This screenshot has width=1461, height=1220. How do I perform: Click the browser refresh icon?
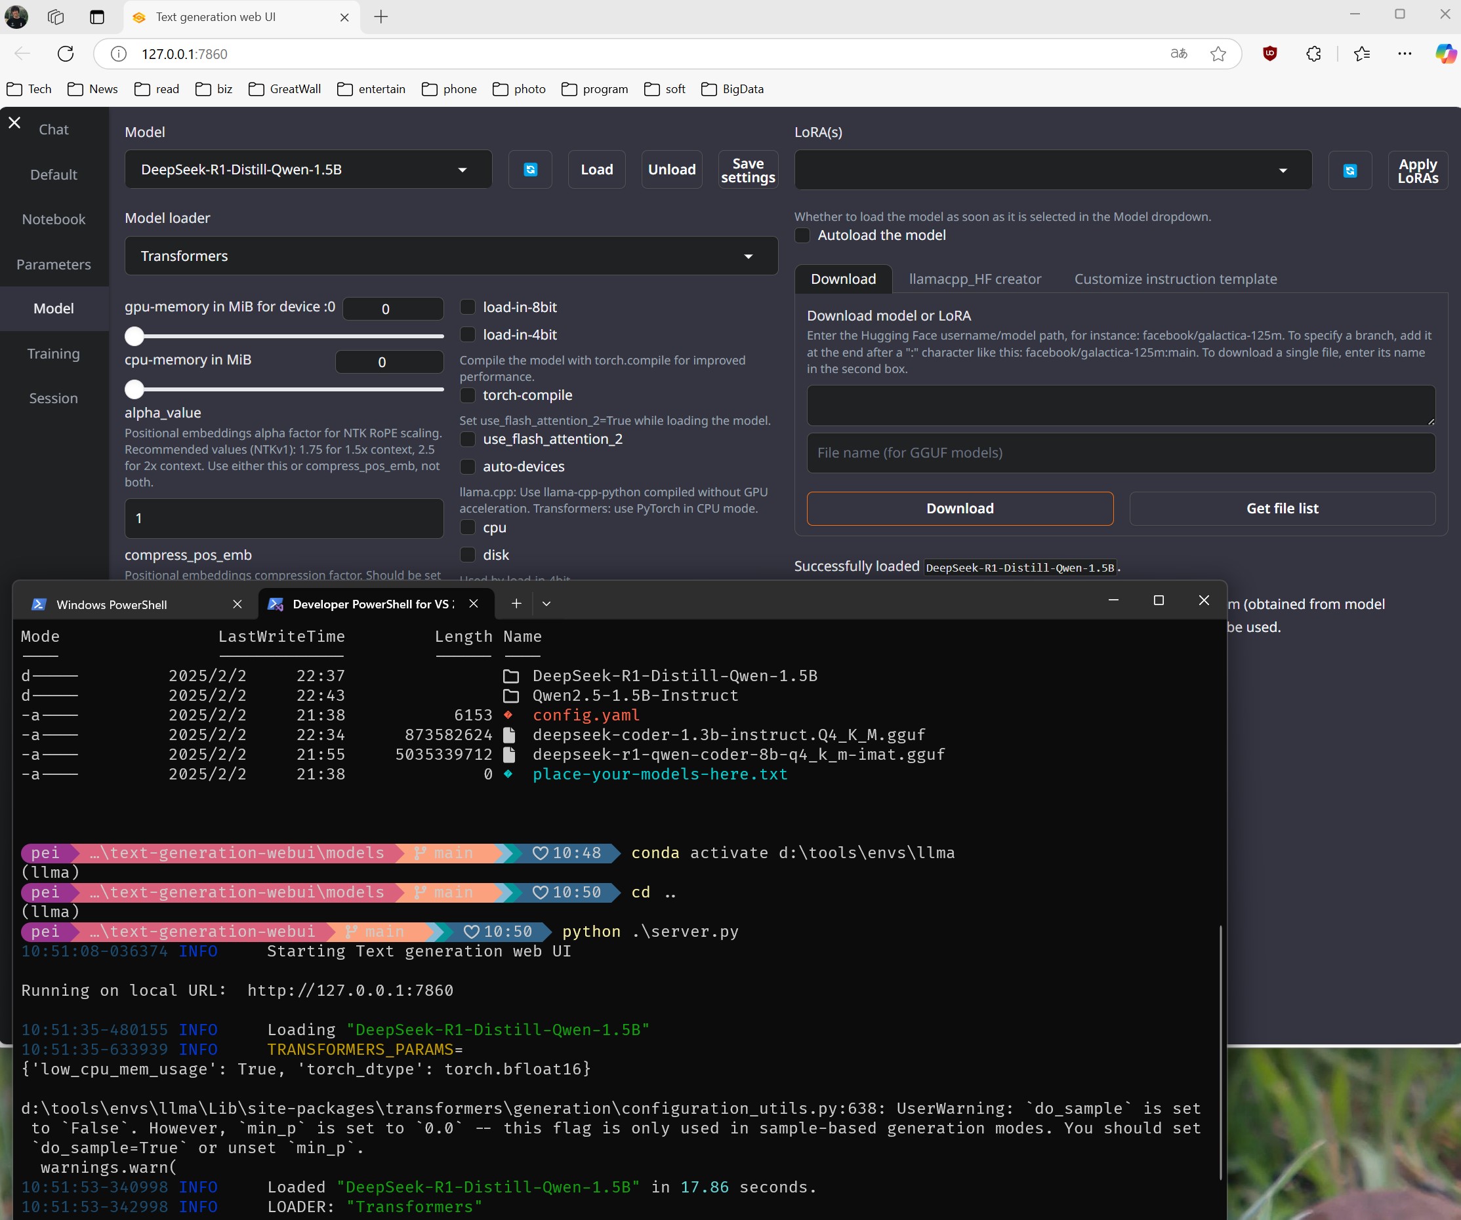[x=66, y=54]
